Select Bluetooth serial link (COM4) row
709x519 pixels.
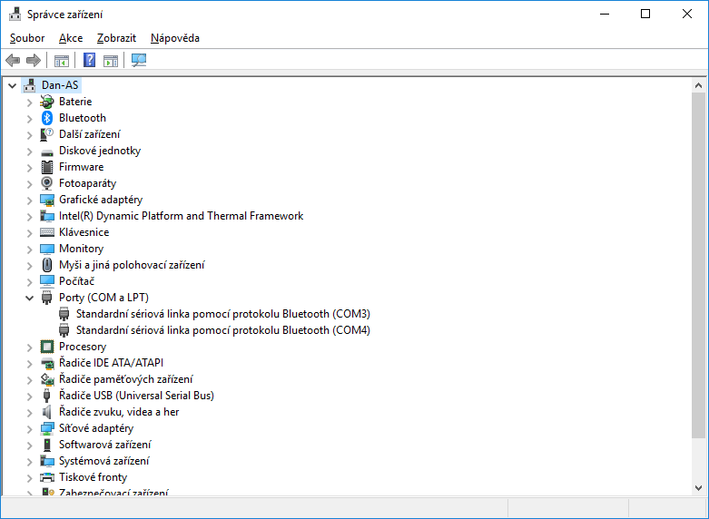tap(223, 330)
